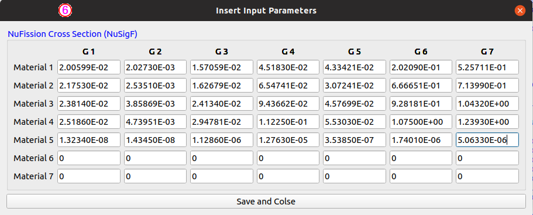
Task: Select Material 1 G2 field 2.02730E-03
Action: click(x=156, y=67)
